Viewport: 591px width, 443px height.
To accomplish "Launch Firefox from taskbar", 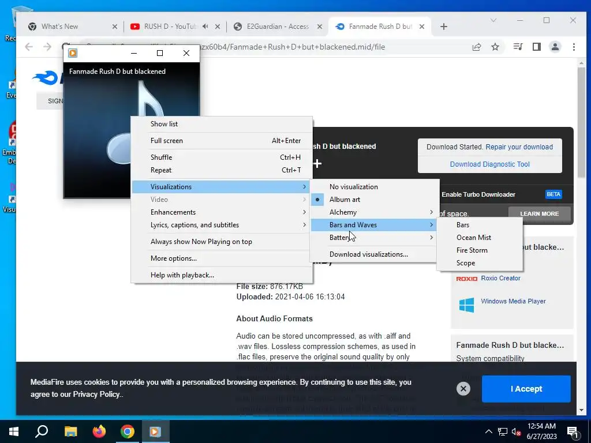I will click(x=99, y=431).
